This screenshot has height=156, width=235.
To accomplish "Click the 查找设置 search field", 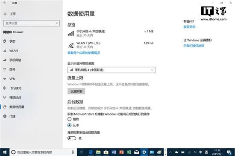I will [32, 23].
